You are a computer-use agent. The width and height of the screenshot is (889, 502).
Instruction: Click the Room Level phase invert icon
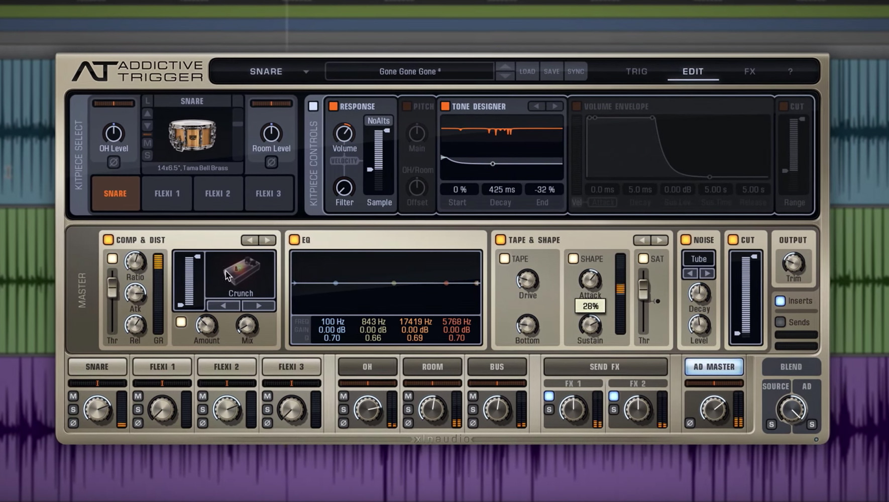[x=271, y=162]
